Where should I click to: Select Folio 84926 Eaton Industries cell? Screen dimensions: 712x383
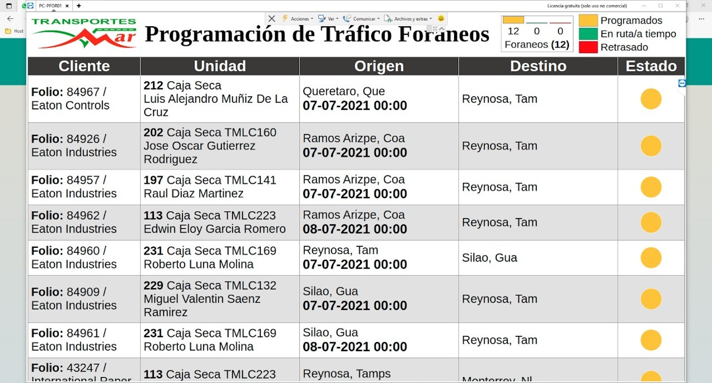(x=84, y=146)
